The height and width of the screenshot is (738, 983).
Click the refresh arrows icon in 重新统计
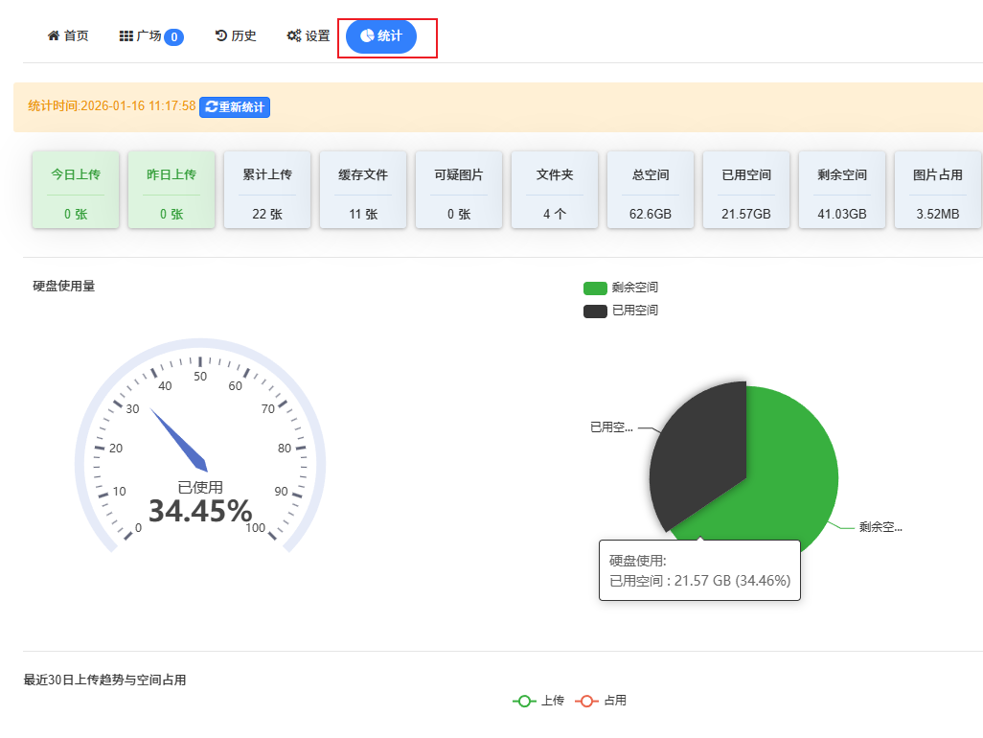tap(212, 107)
